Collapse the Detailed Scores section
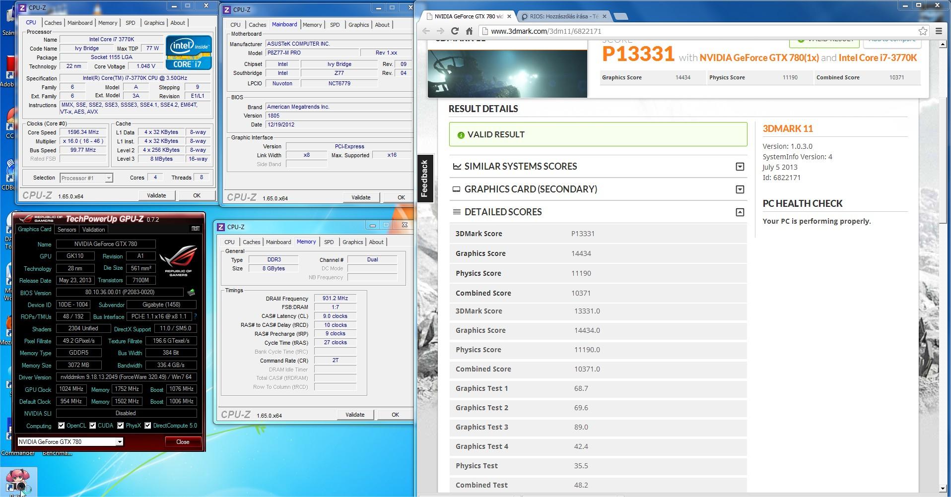Screen dimensions: 951x497 [740, 212]
